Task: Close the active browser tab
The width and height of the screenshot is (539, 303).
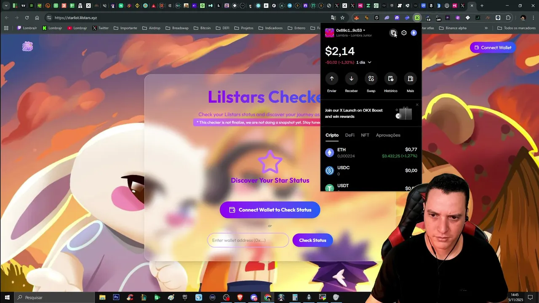Action: 472,6
